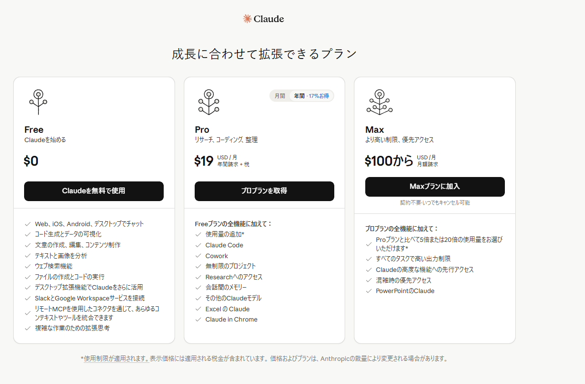Select 年間 annual billing option

pyautogui.click(x=299, y=96)
